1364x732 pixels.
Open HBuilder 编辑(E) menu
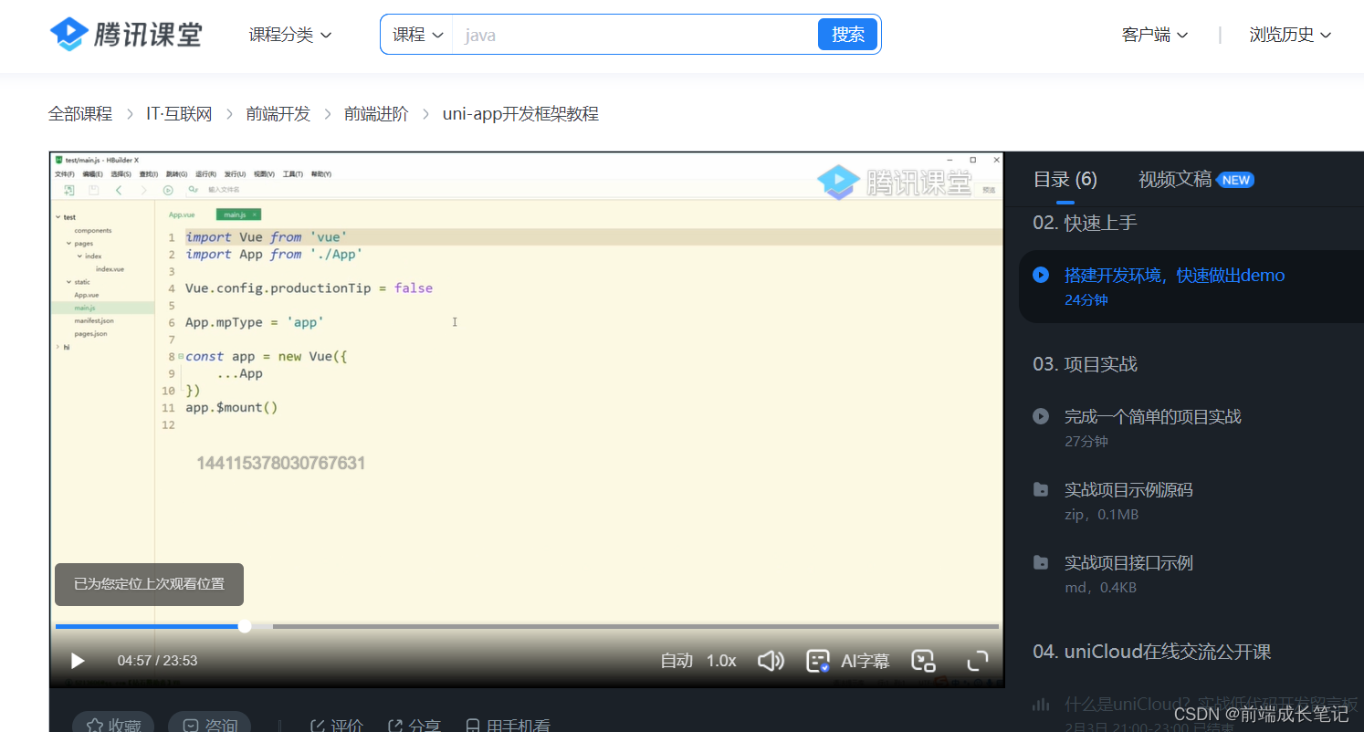coord(92,173)
